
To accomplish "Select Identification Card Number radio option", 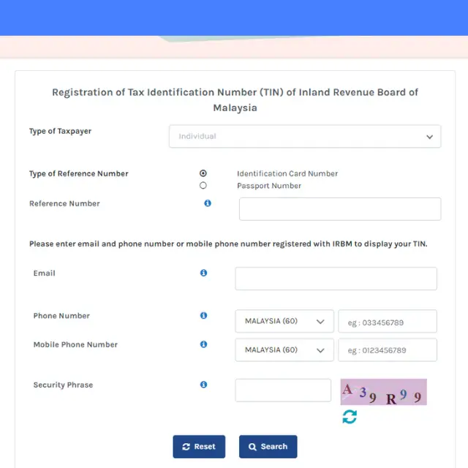I will pos(203,173).
